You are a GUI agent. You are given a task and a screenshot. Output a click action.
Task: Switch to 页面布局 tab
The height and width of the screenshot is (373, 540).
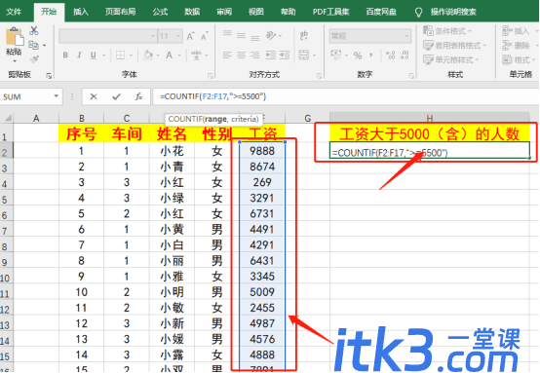coord(121,12)
